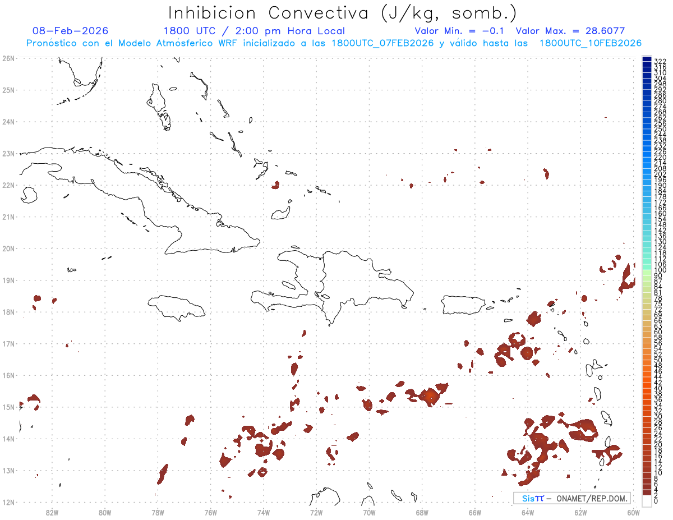
Task: Select the date label "08-Feb-2026"
Action: point(70,31)
